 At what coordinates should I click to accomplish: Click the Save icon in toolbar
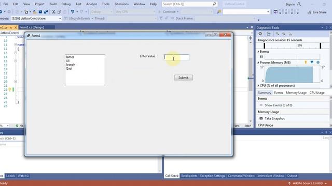[x=40, y=12]
